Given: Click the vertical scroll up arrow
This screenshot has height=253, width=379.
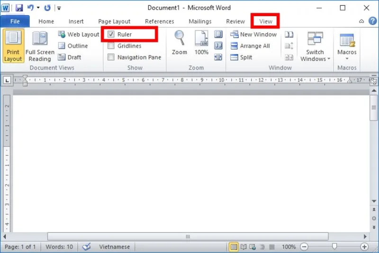Looking at the screenshot, I should pyautogui.click(x=374, y=91).
